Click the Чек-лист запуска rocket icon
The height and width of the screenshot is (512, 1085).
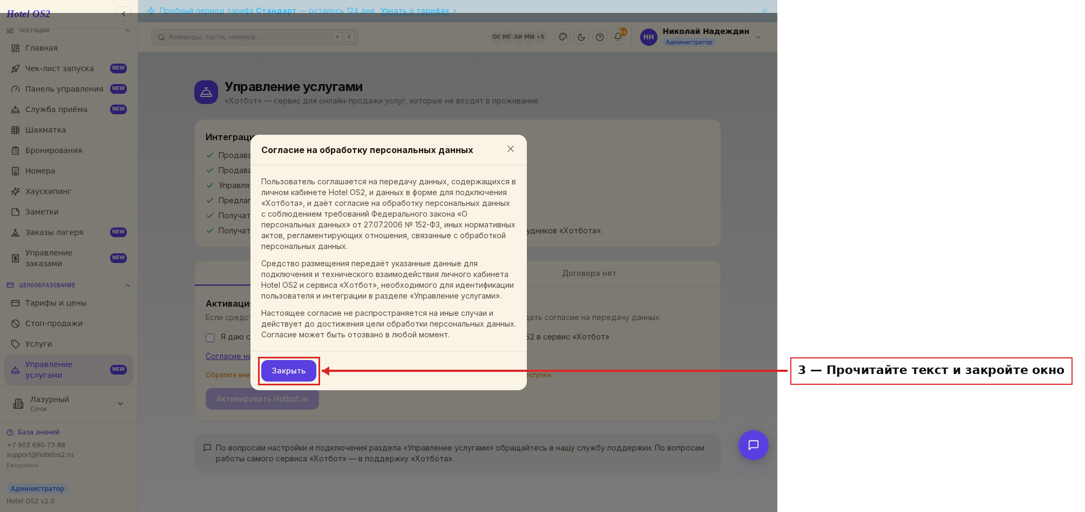16,68
